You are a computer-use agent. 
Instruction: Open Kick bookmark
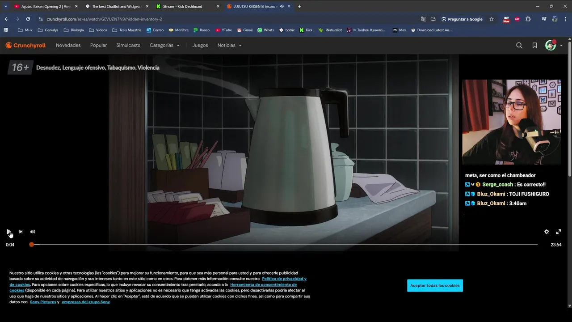(x=306, y=30)
